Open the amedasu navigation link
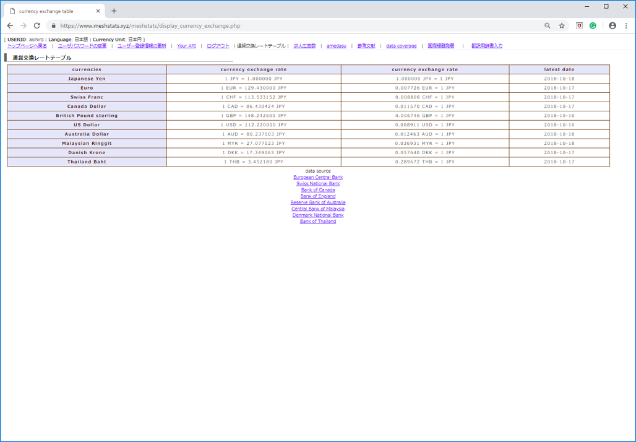 [337, 46]
